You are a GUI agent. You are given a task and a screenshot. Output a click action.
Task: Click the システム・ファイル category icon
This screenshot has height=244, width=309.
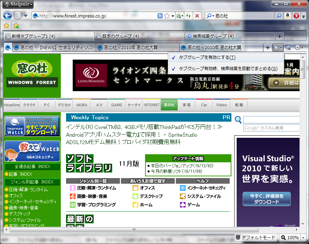[x=183, y=196]
